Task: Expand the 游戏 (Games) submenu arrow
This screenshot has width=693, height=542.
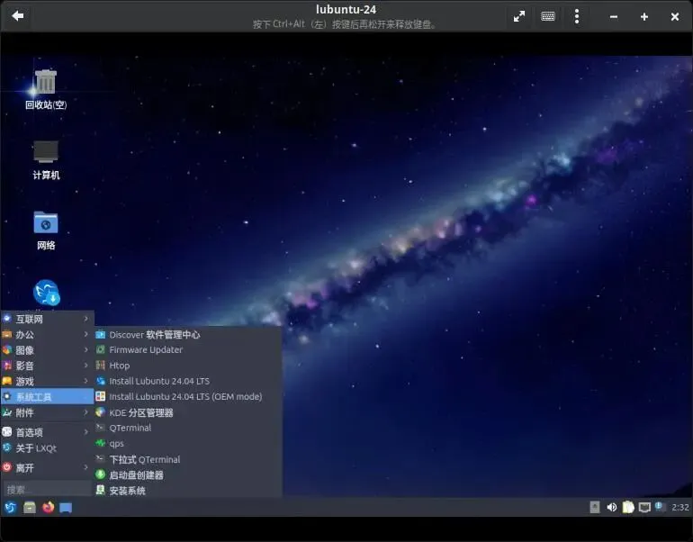Action: [x=85, y=381]
